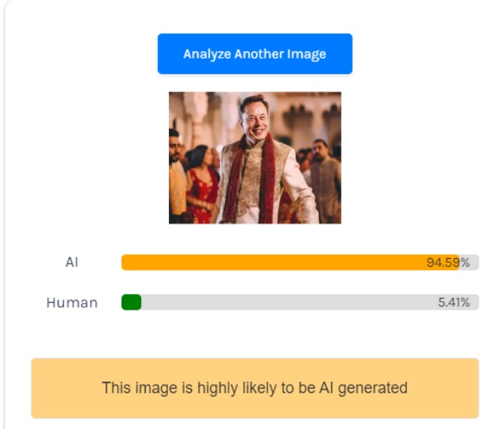The height and width of the screenshot is (429, 481).
Task: Click the 5.41% Human score text
Action: [454, 303]
